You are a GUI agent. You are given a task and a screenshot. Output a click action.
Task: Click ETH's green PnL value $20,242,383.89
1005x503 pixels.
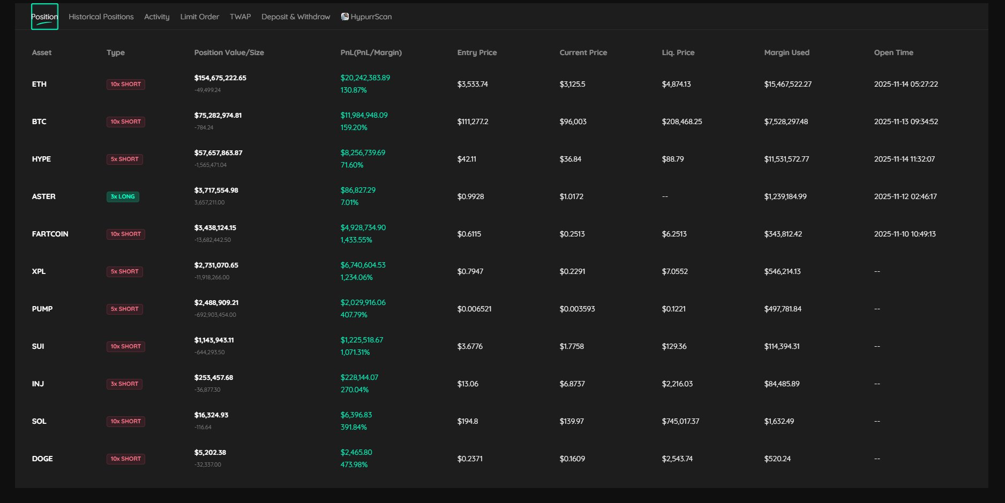[x=365, y=78]
